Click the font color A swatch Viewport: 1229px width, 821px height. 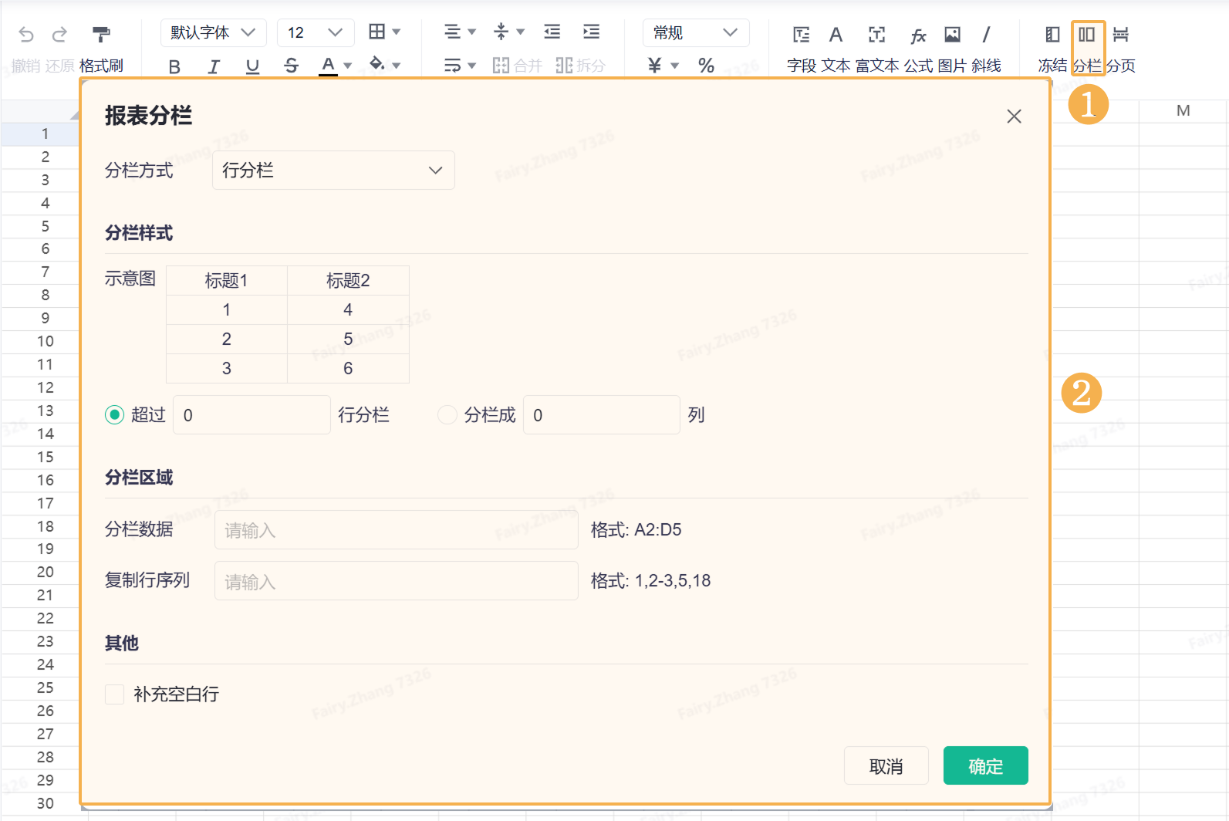tap(329, 66)
